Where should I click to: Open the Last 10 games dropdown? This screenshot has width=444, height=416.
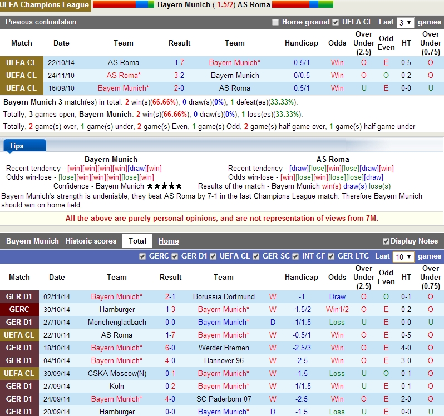403,257
